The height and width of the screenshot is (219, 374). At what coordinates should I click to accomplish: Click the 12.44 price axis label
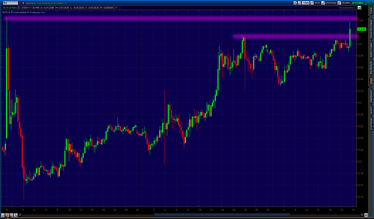coord(360,20)
